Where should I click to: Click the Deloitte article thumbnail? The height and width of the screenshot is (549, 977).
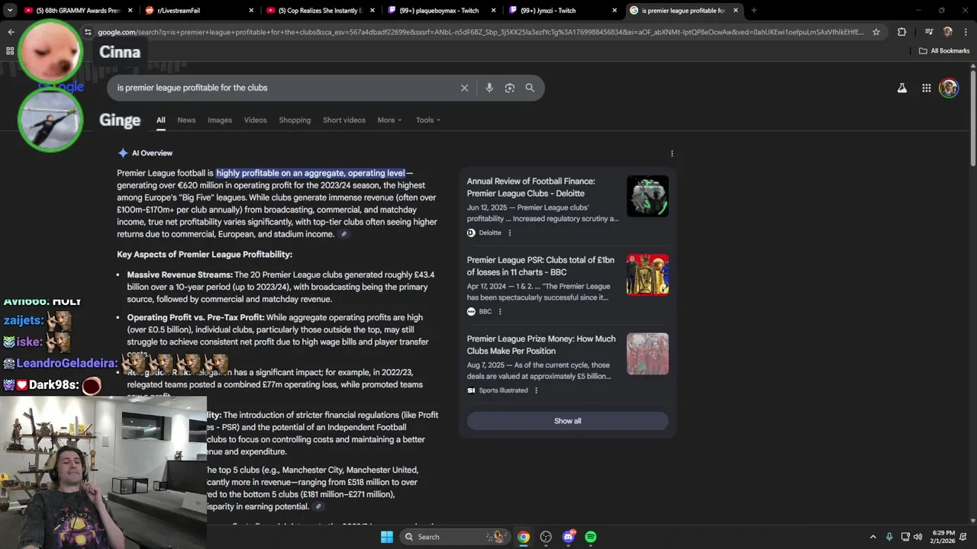click(647, 196)
